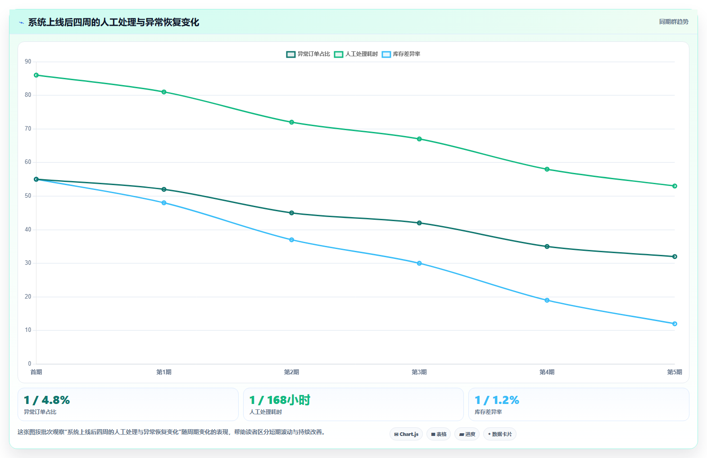Image resolution: width=707 pixels, height=458 pixels.
Task: Toggle the 异常订单占比 legend swatch
Action: coord(291,54)
